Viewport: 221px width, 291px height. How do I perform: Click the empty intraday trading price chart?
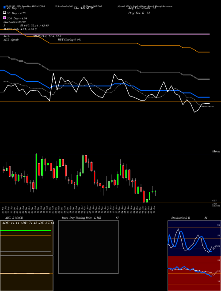[x=88, y=247]
